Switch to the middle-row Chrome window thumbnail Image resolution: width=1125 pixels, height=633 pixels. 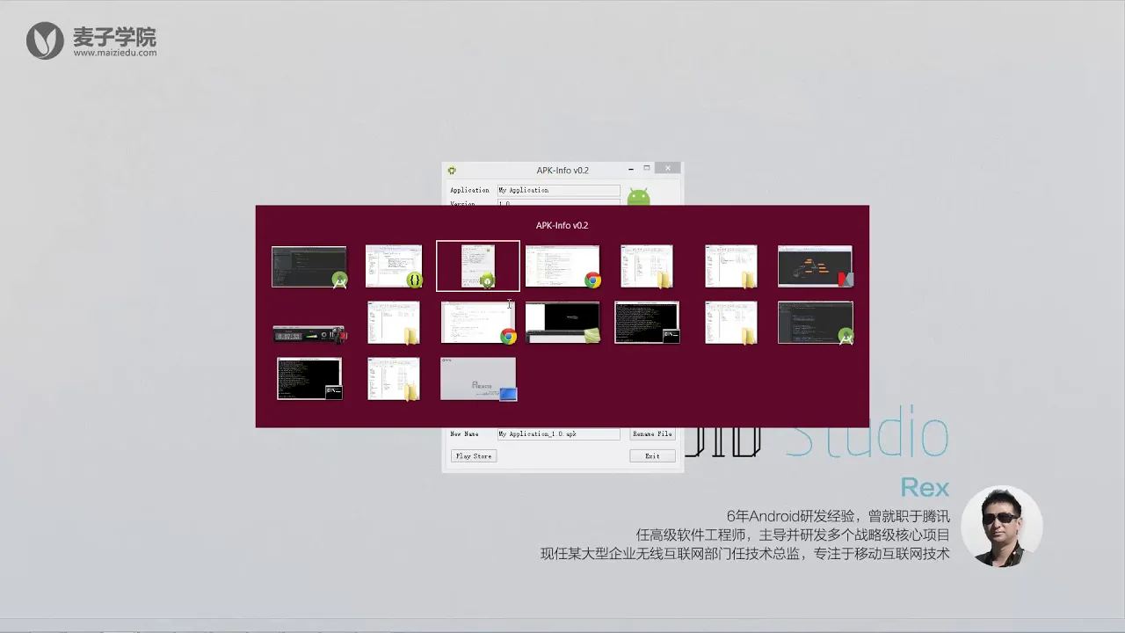click(478, 323)
